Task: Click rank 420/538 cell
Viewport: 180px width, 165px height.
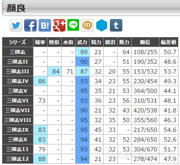Action: [x=145, y=110]
